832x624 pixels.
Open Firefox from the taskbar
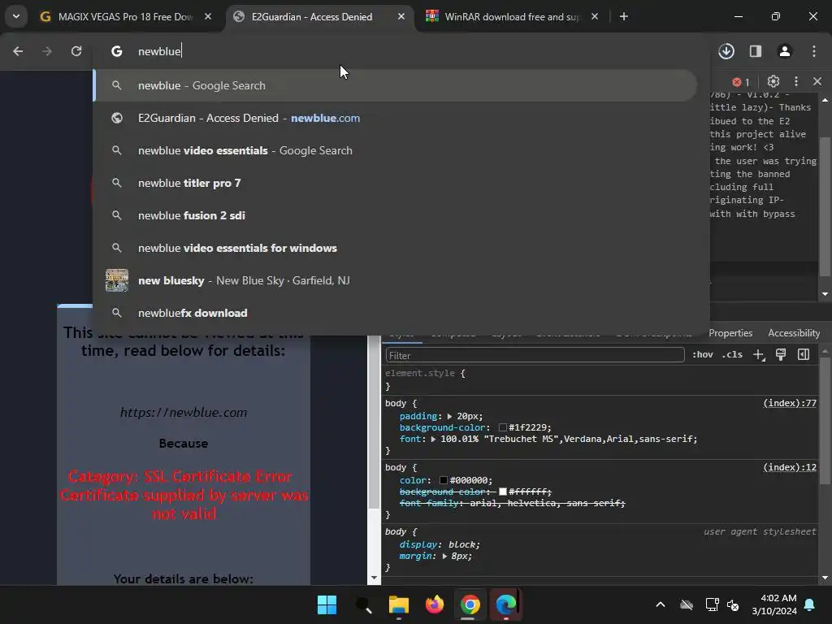435,604
